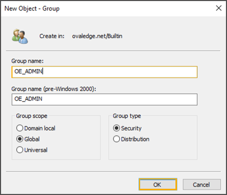
Task: Click the separator line above OK button
Action: (114, 172)
